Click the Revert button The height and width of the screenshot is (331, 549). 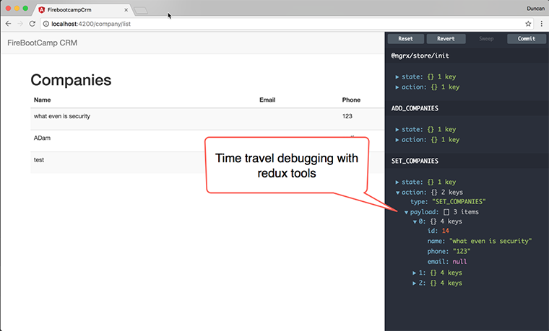(446, 39)
